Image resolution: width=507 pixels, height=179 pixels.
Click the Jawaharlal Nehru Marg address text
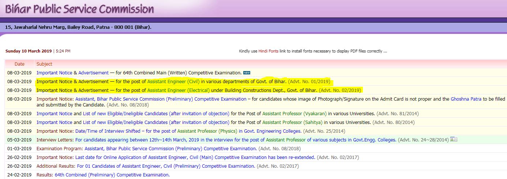coord(78,27)
